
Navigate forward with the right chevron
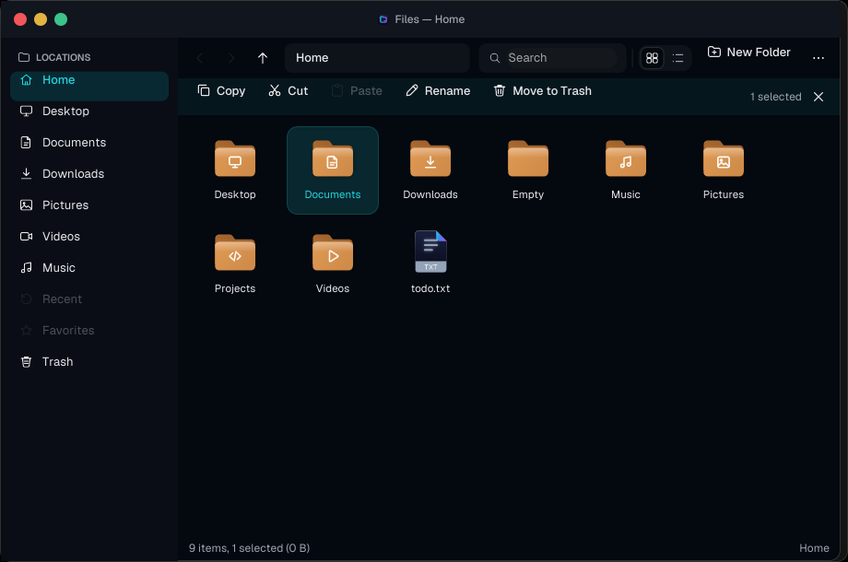[231, 58]
